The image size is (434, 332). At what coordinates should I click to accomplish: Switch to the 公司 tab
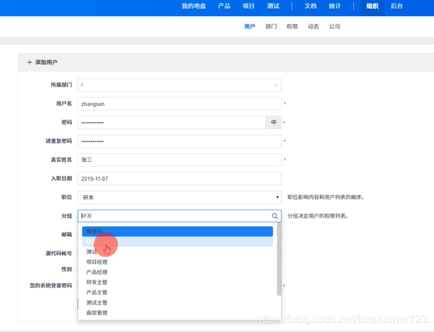335,27
